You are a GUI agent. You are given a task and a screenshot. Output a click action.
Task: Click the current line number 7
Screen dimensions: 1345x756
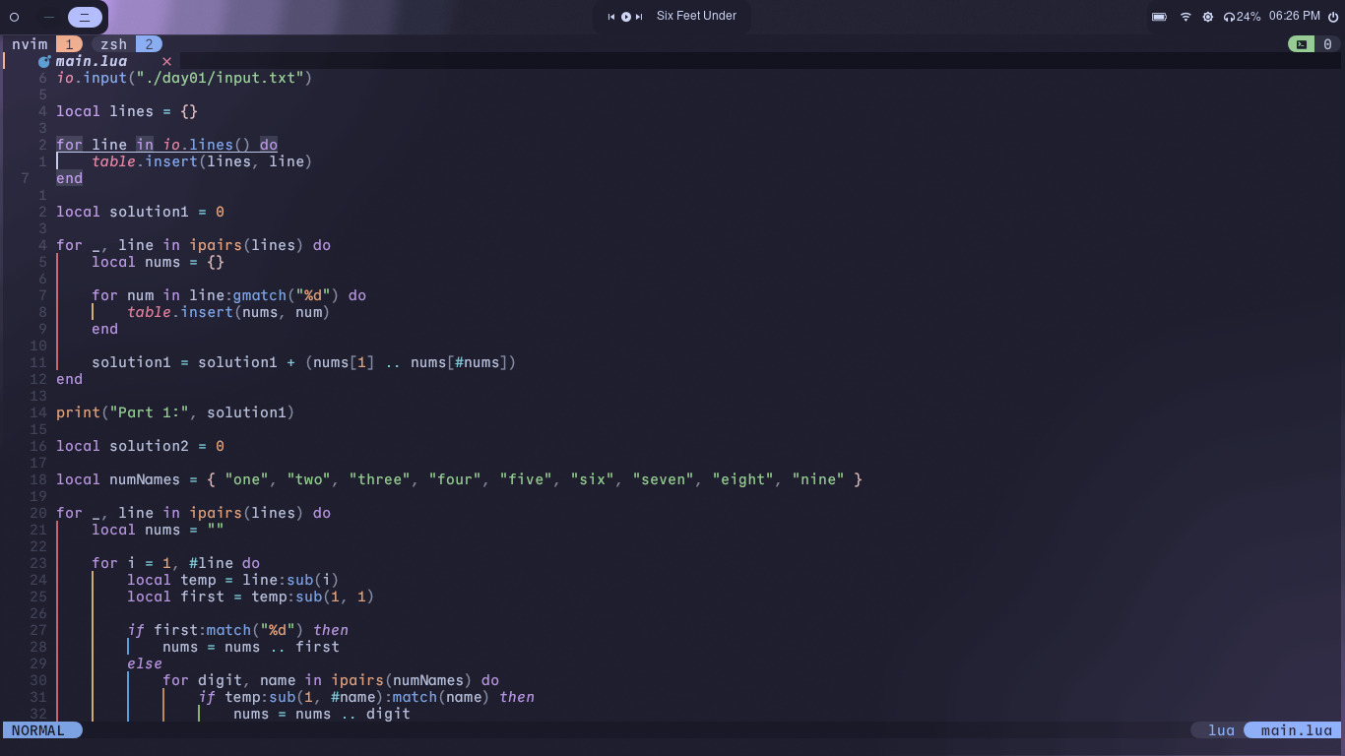[26, 178]
